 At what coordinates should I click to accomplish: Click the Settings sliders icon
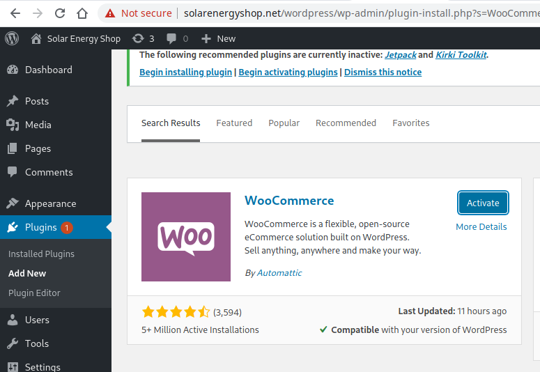tap(13, 367)
